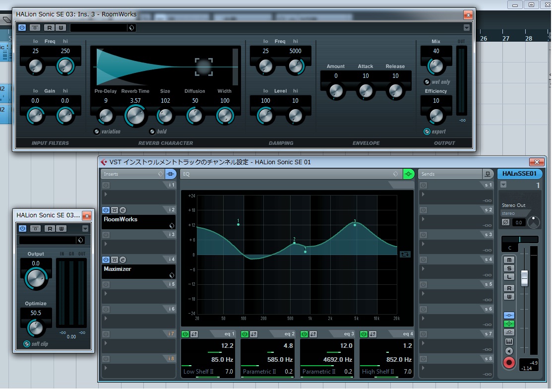Toggle the variation button in RoomWorks
The height and width of the screenshot is (390, 552).
[x=96, y=131]
